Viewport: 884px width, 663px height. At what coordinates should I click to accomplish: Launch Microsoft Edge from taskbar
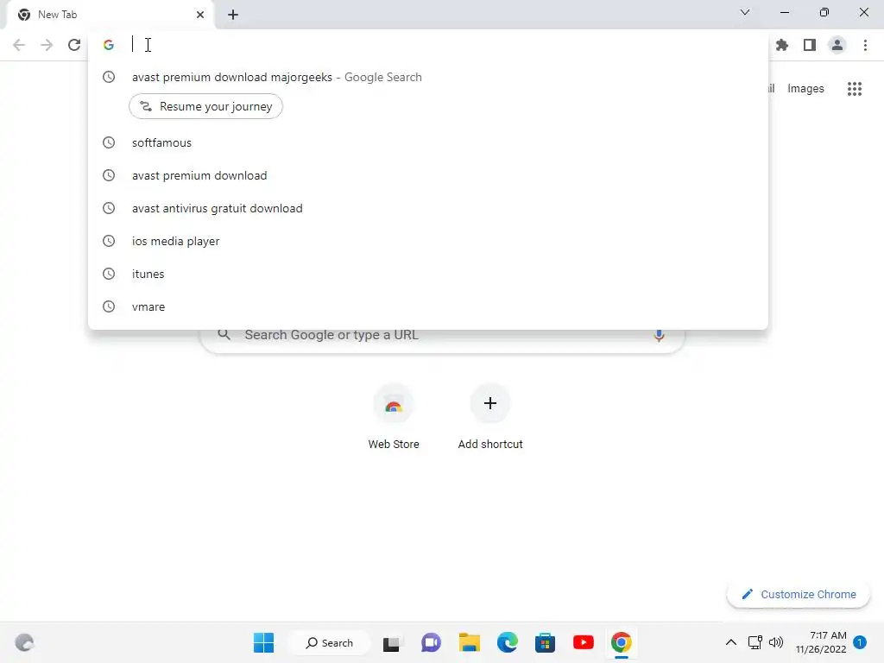[508, 642]
